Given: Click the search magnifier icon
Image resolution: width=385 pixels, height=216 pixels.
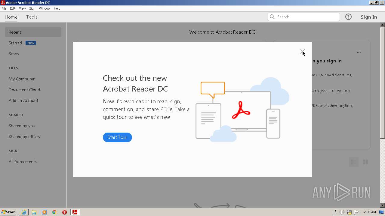Looking at the screenshot, I should [x=272, y=17].
